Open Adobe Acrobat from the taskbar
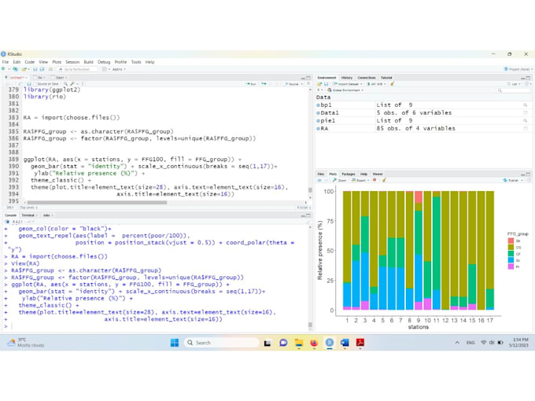 [x=360, y=343]
